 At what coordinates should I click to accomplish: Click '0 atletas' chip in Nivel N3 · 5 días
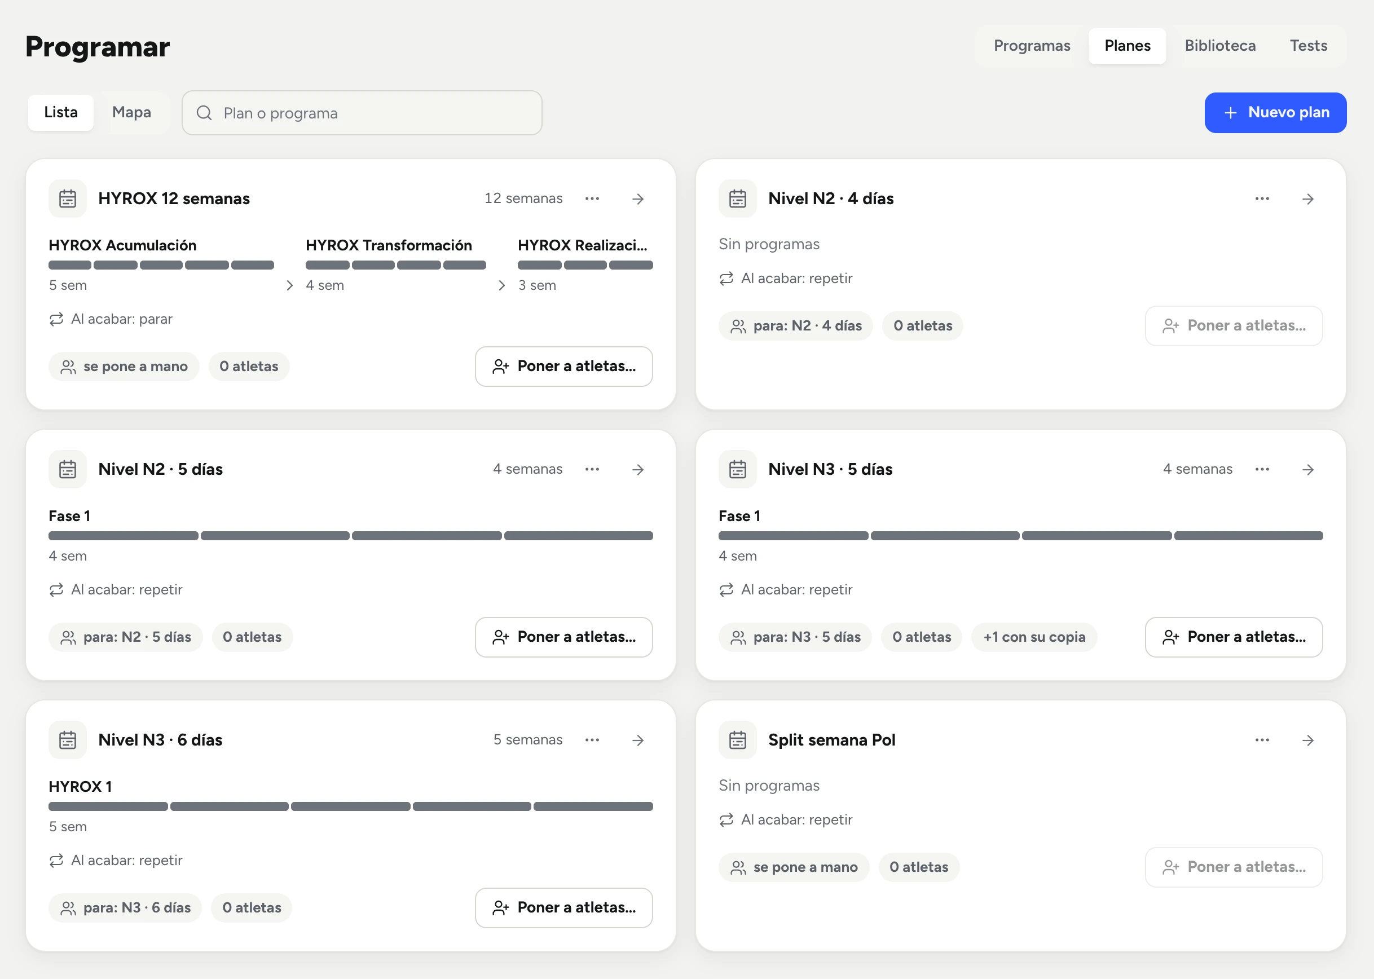921,637
